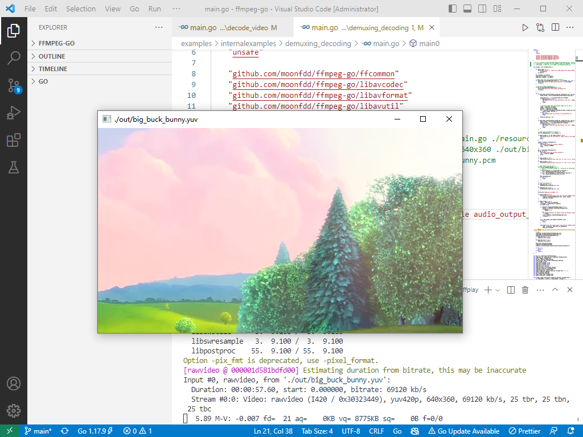Open Run and Debug view
Viewport: 583px width, 437px height.
click(14, 113)
